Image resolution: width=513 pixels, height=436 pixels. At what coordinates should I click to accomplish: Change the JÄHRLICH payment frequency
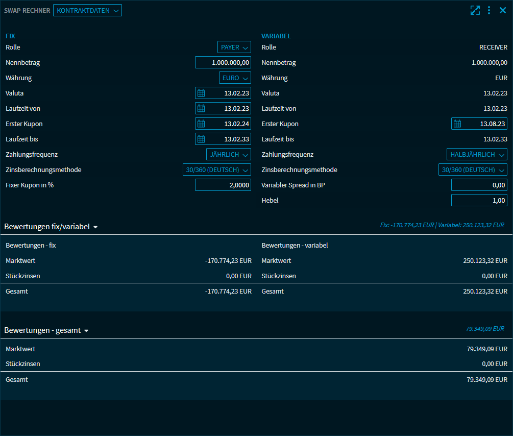(x=228, y=155)
